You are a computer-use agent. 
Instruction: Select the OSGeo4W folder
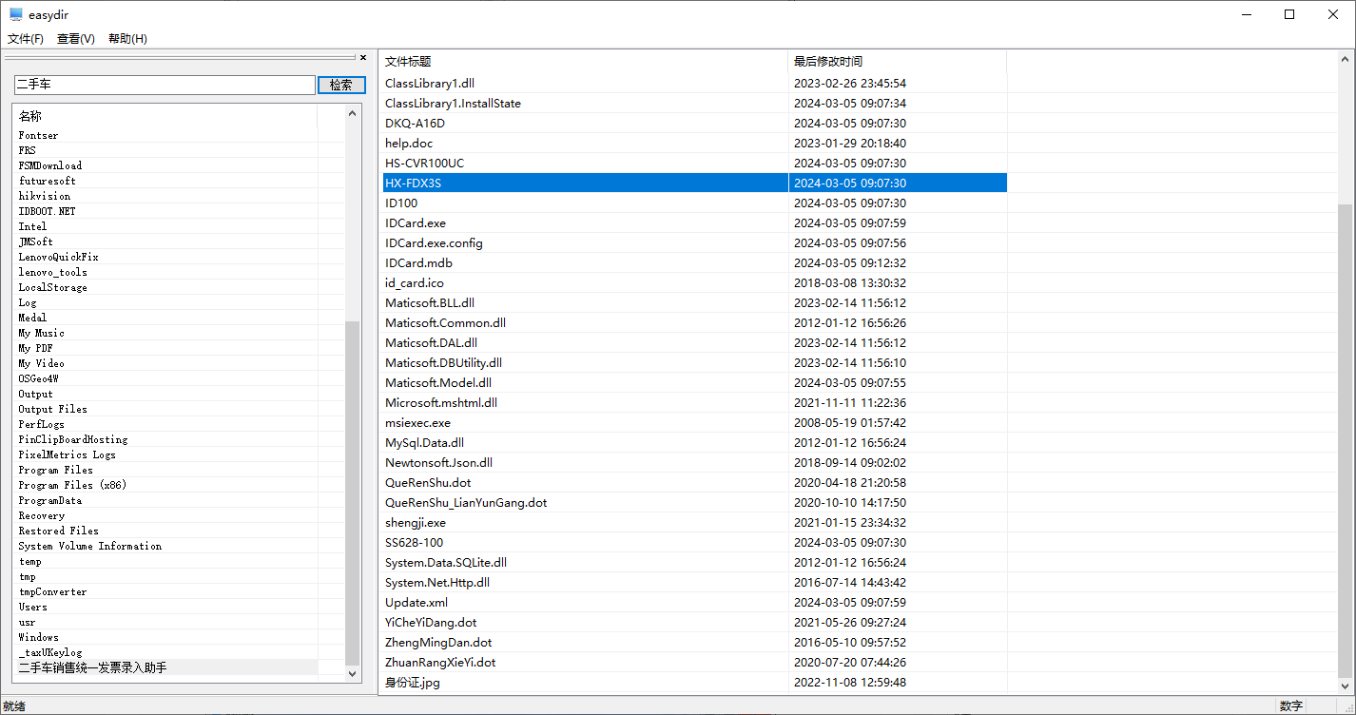click(38, 378)
